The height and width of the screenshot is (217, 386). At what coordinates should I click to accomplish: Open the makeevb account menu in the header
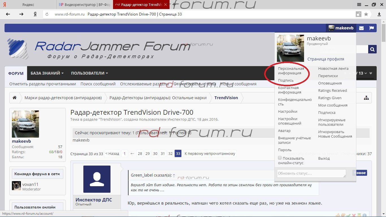(x=341, y=28)
